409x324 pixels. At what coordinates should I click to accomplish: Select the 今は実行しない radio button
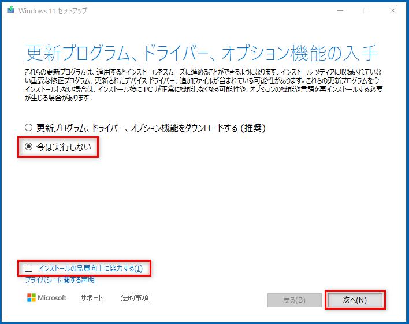pos(28,147)
